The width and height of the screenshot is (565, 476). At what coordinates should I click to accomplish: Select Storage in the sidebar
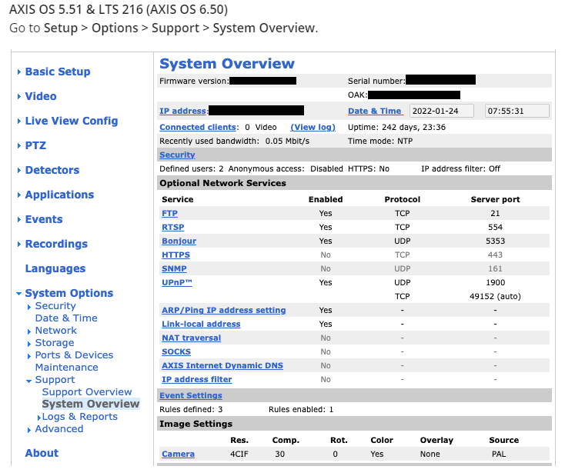click(x=55, y=343)
